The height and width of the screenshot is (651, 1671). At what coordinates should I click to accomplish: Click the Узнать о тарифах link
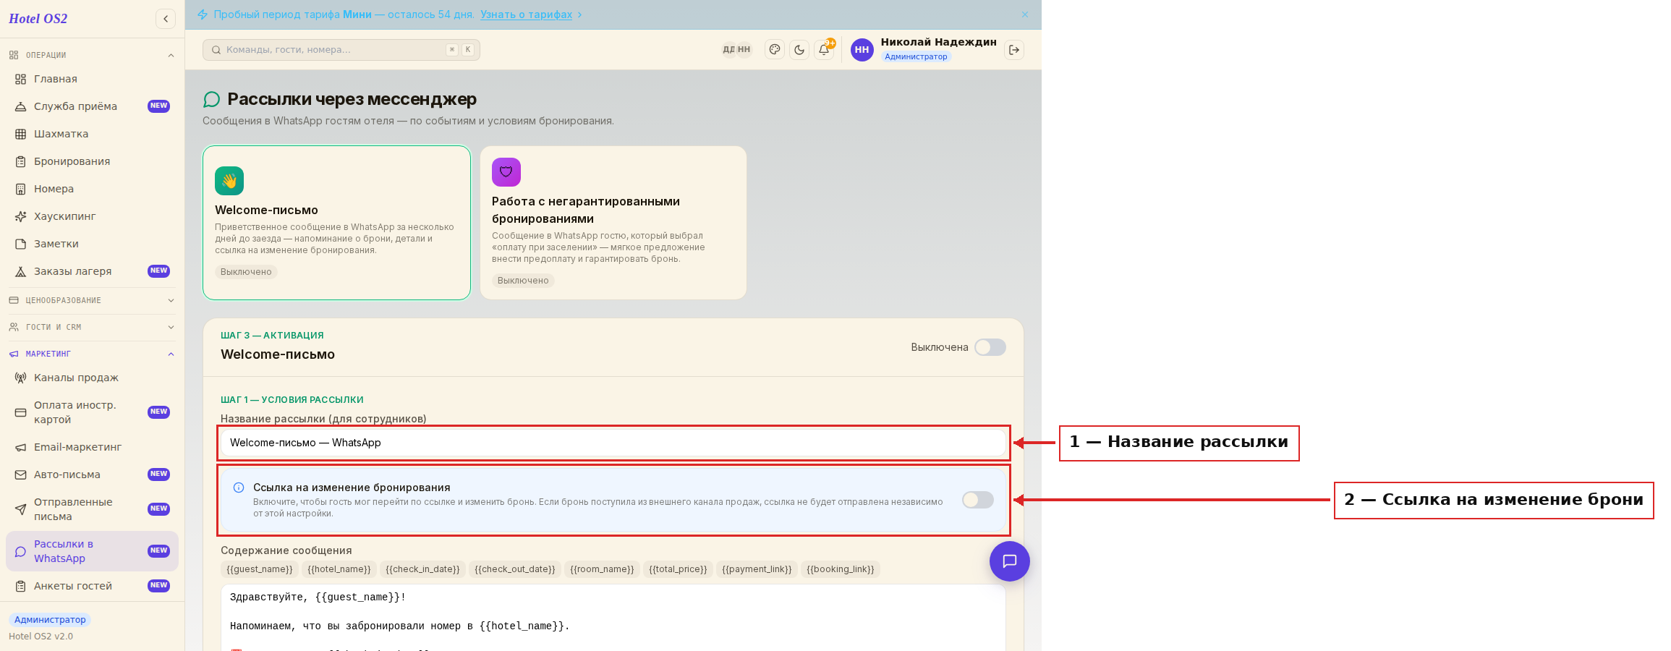(x=526, y=14)
